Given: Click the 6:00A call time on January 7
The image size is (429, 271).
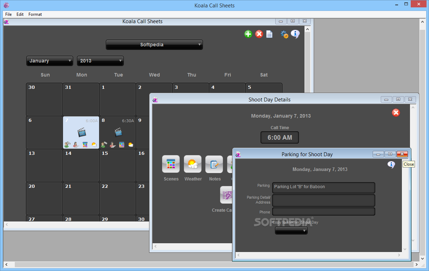Looking at the screenshot, I should click(92, 121).
